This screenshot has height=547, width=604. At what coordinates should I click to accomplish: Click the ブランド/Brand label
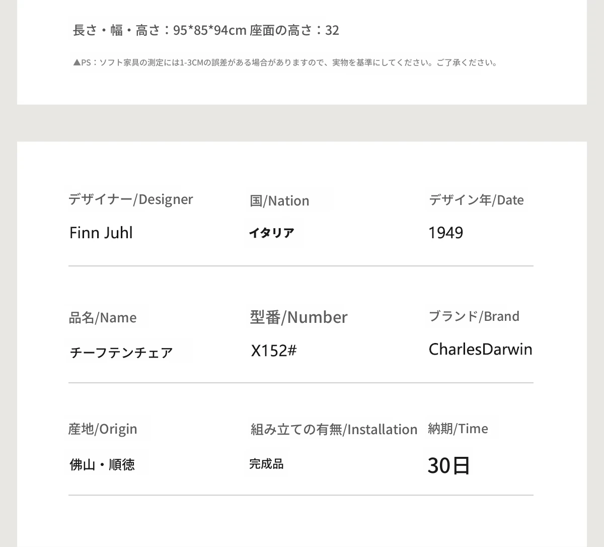point(474,316)
